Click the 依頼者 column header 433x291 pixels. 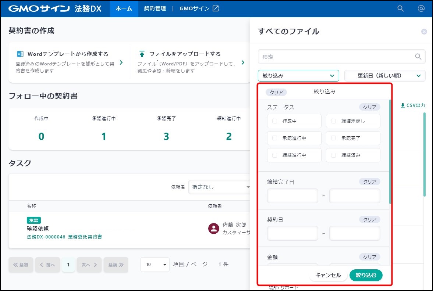215,206
